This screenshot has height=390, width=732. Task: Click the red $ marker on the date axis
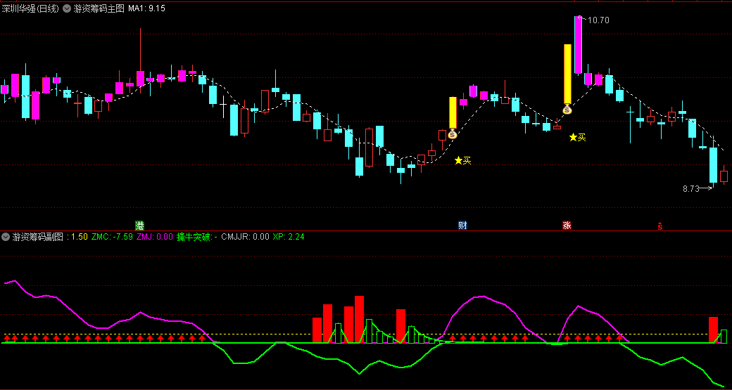pos(660,226)
